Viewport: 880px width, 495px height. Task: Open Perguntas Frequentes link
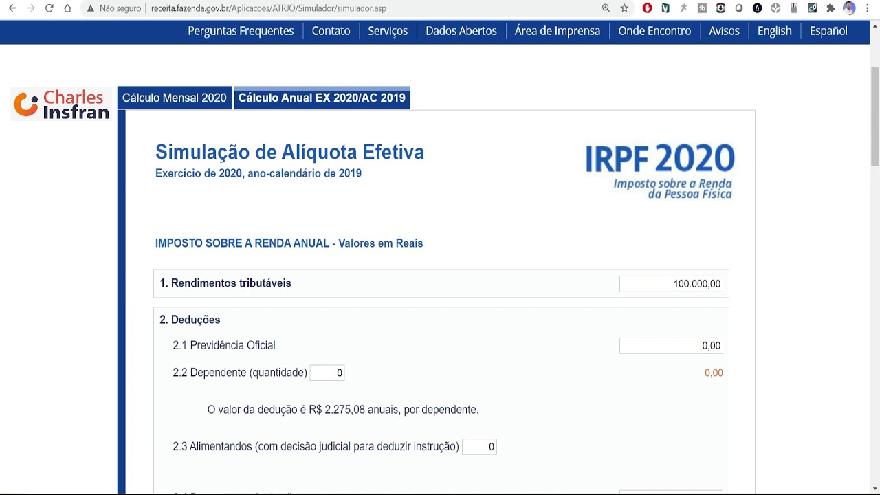241,31
